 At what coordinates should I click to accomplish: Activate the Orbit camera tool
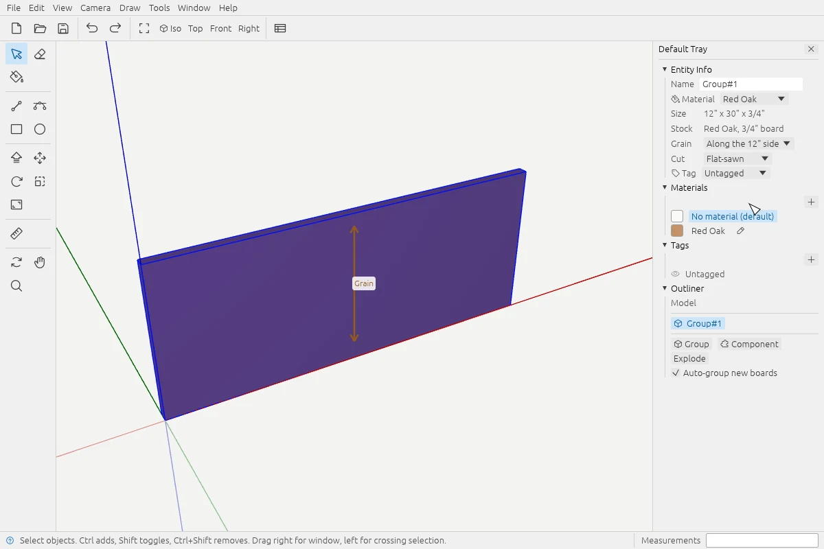[16, 262]
